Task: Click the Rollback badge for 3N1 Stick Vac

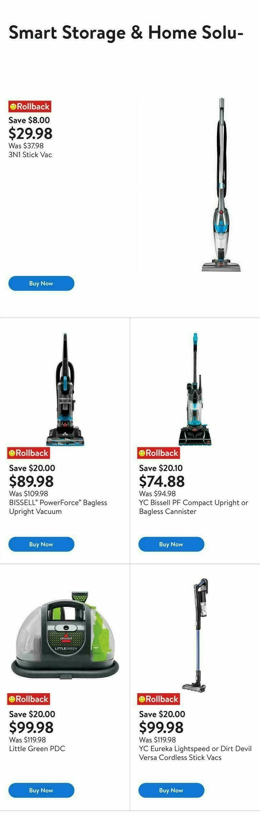Action: (30, 107)
